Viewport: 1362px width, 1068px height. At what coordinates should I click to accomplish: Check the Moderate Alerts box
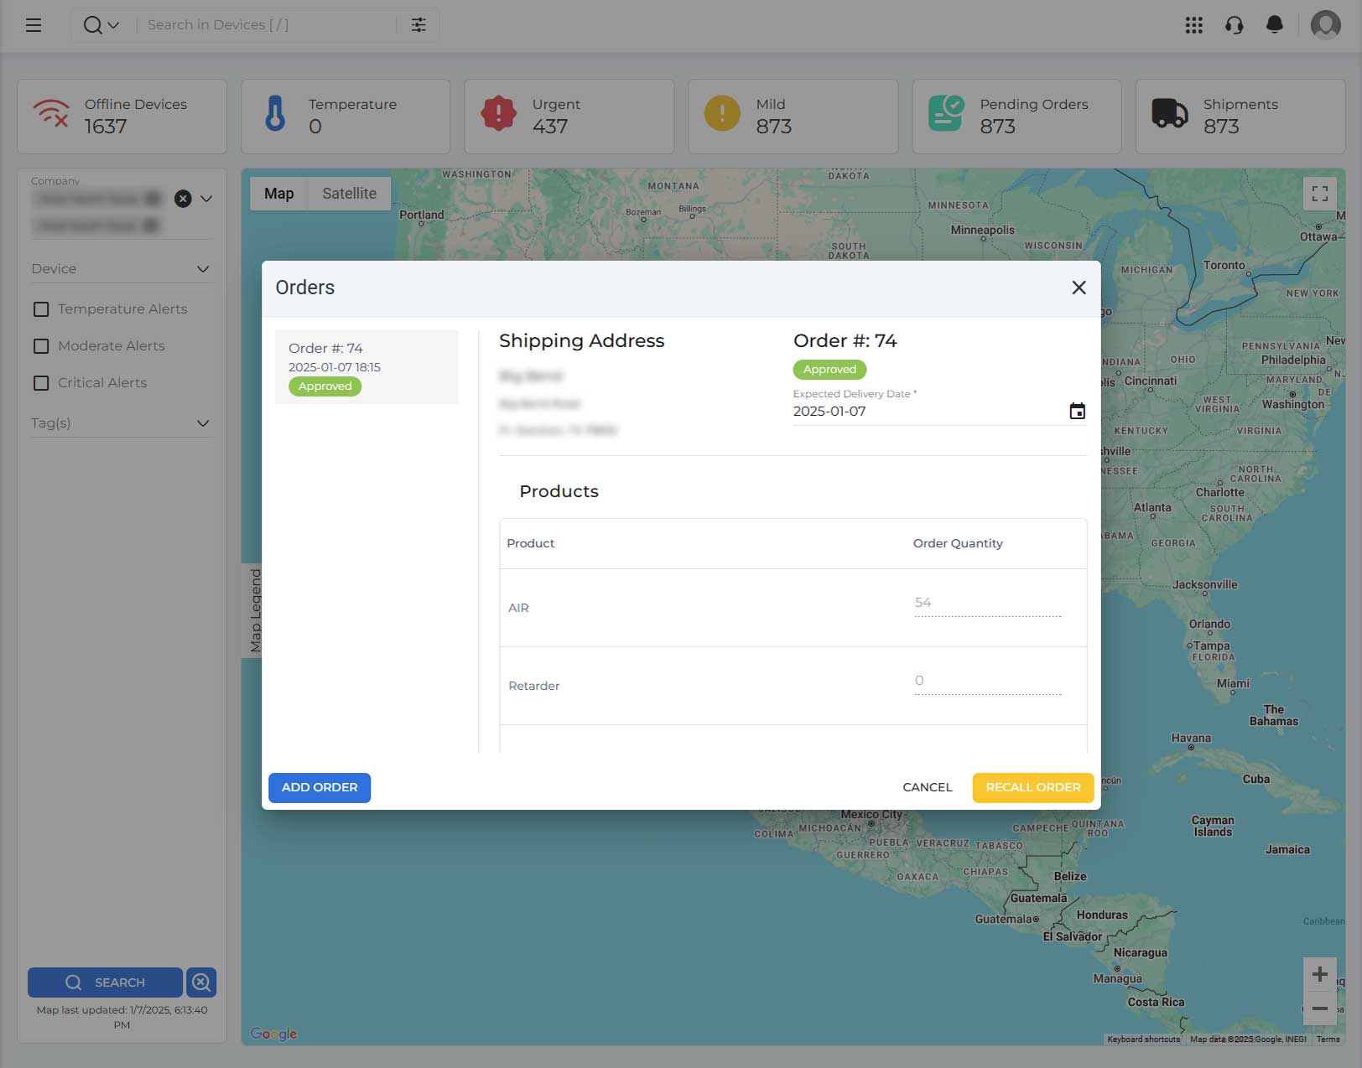41,346
